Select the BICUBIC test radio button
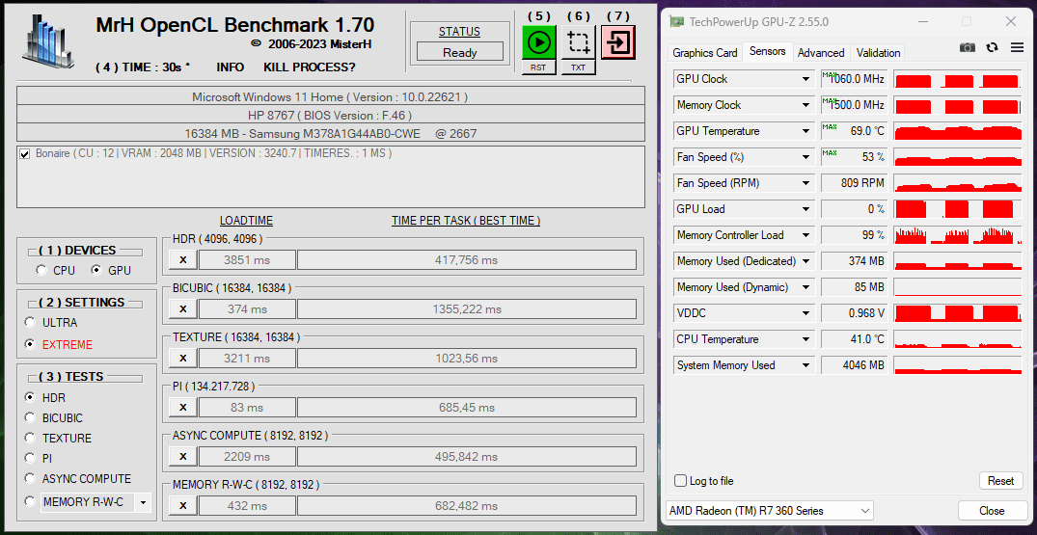Viewport: 1037px width, 535px height. click(x=30, y=417)
